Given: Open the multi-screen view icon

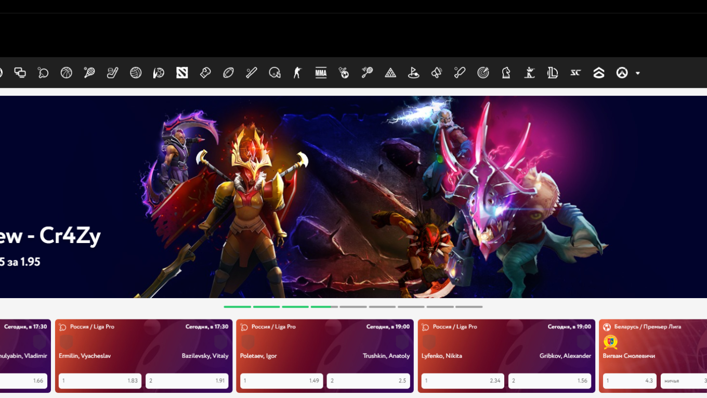Looking at the screenshot, I should [x=20, y=73].
